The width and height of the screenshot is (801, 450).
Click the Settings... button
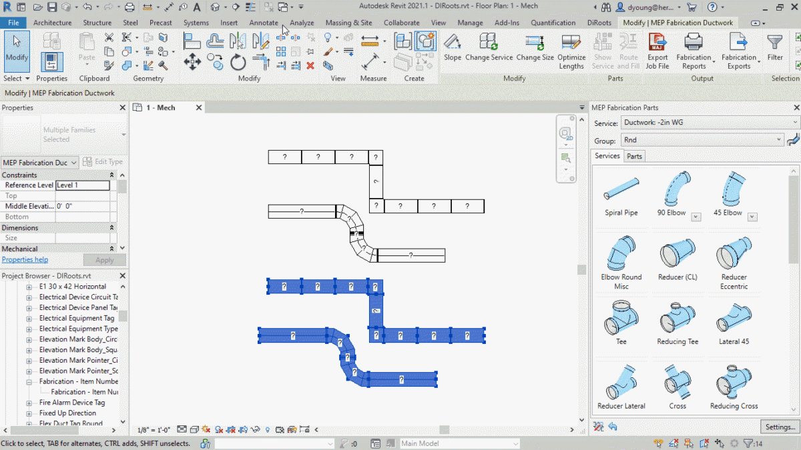click(779, 427)
